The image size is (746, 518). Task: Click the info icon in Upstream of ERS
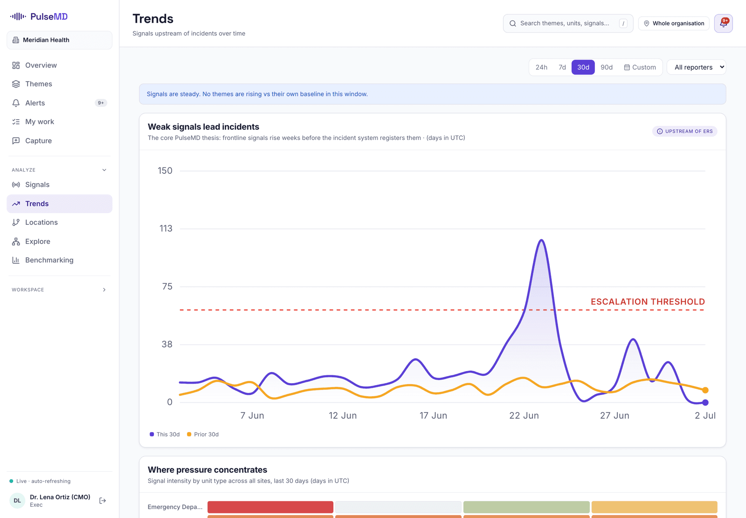[x=660, y=131]
